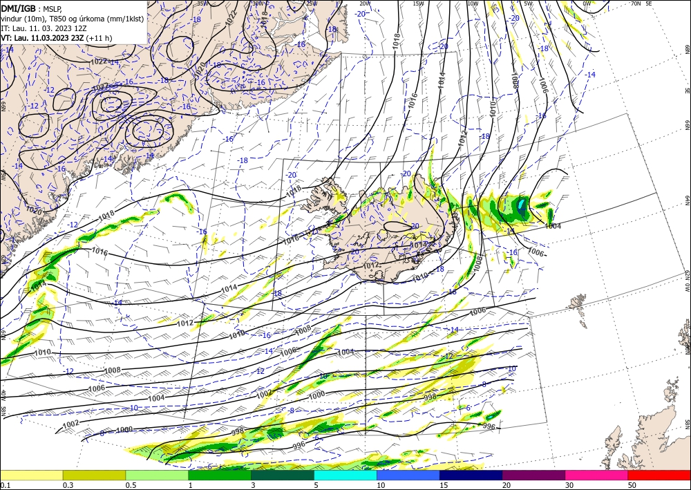Click the "20W" longitude label

coord(364,3)
